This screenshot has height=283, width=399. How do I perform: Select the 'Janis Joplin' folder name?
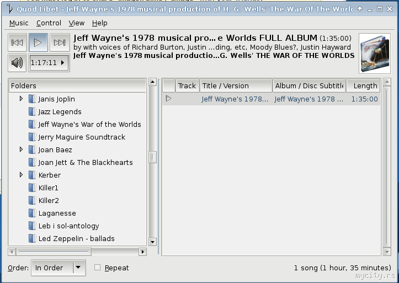click(x=56, y=99)
